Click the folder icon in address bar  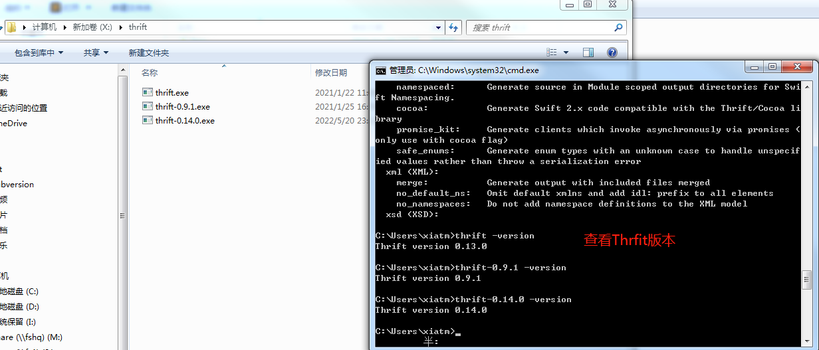[x=12, y=27]
